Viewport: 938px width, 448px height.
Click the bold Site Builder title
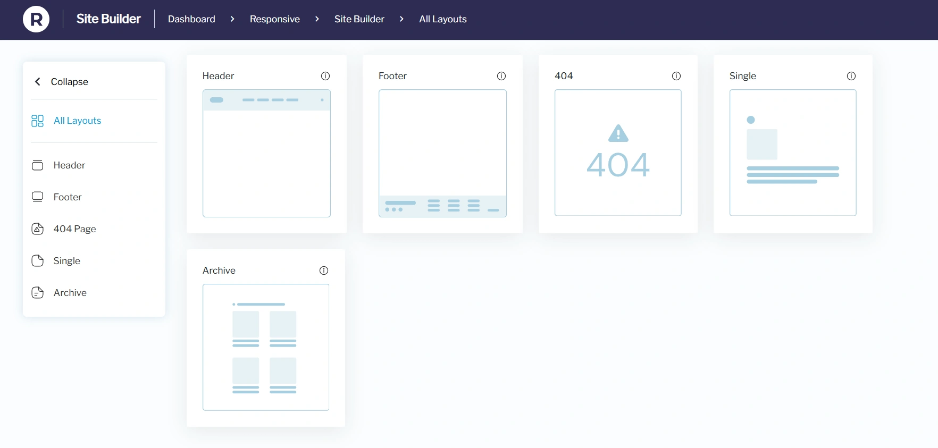tap(108, 19)
